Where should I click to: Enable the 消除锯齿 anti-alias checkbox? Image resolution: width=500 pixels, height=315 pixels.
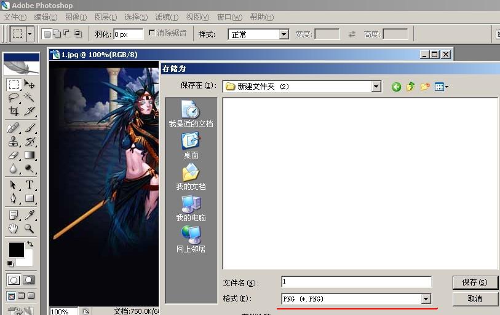(152, 33)
